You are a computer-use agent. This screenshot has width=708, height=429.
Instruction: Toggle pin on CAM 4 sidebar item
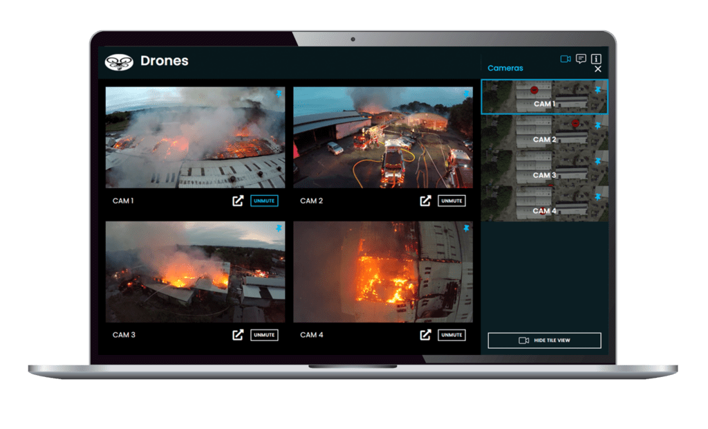click(x=598, y=197)
